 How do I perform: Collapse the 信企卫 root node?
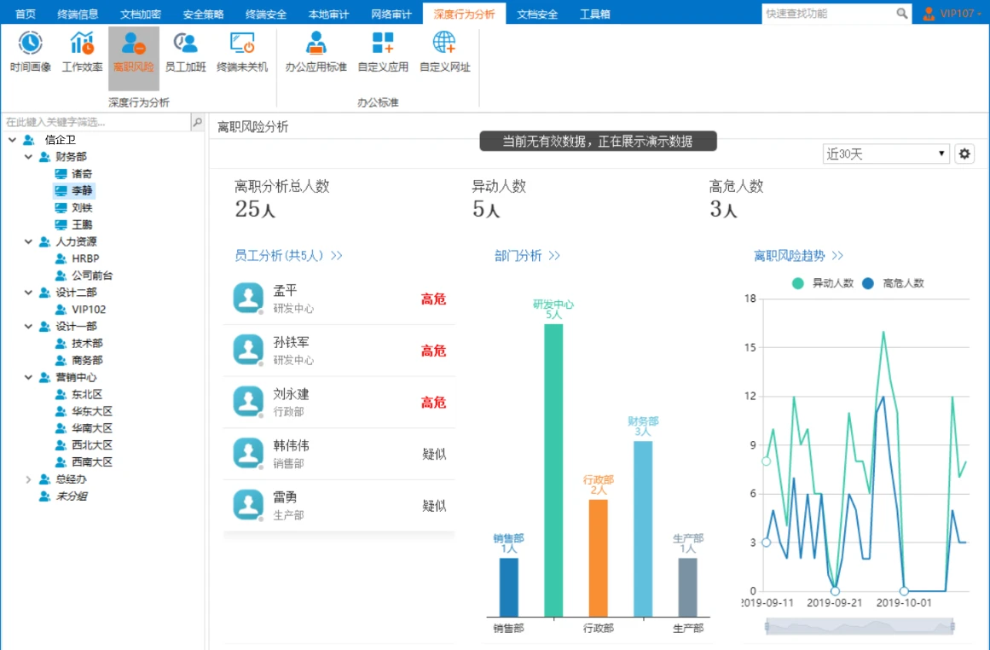[x=12, y=140]
